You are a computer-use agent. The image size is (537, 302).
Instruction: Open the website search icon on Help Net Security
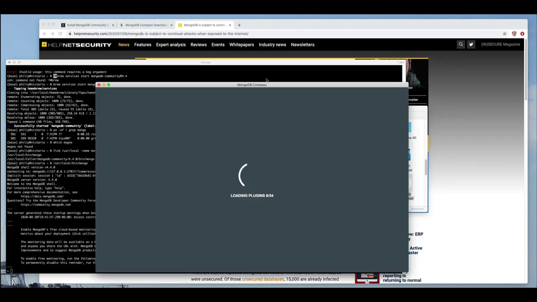(x=461, y=44)
